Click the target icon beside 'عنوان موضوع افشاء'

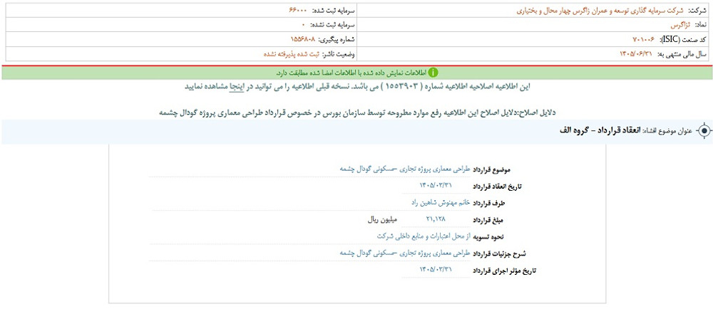(x=704, y=131)
